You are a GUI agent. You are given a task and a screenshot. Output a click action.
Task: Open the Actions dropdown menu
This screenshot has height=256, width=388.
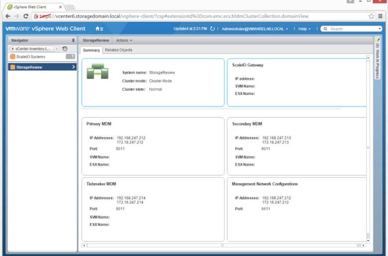click(x=124, y=40)
